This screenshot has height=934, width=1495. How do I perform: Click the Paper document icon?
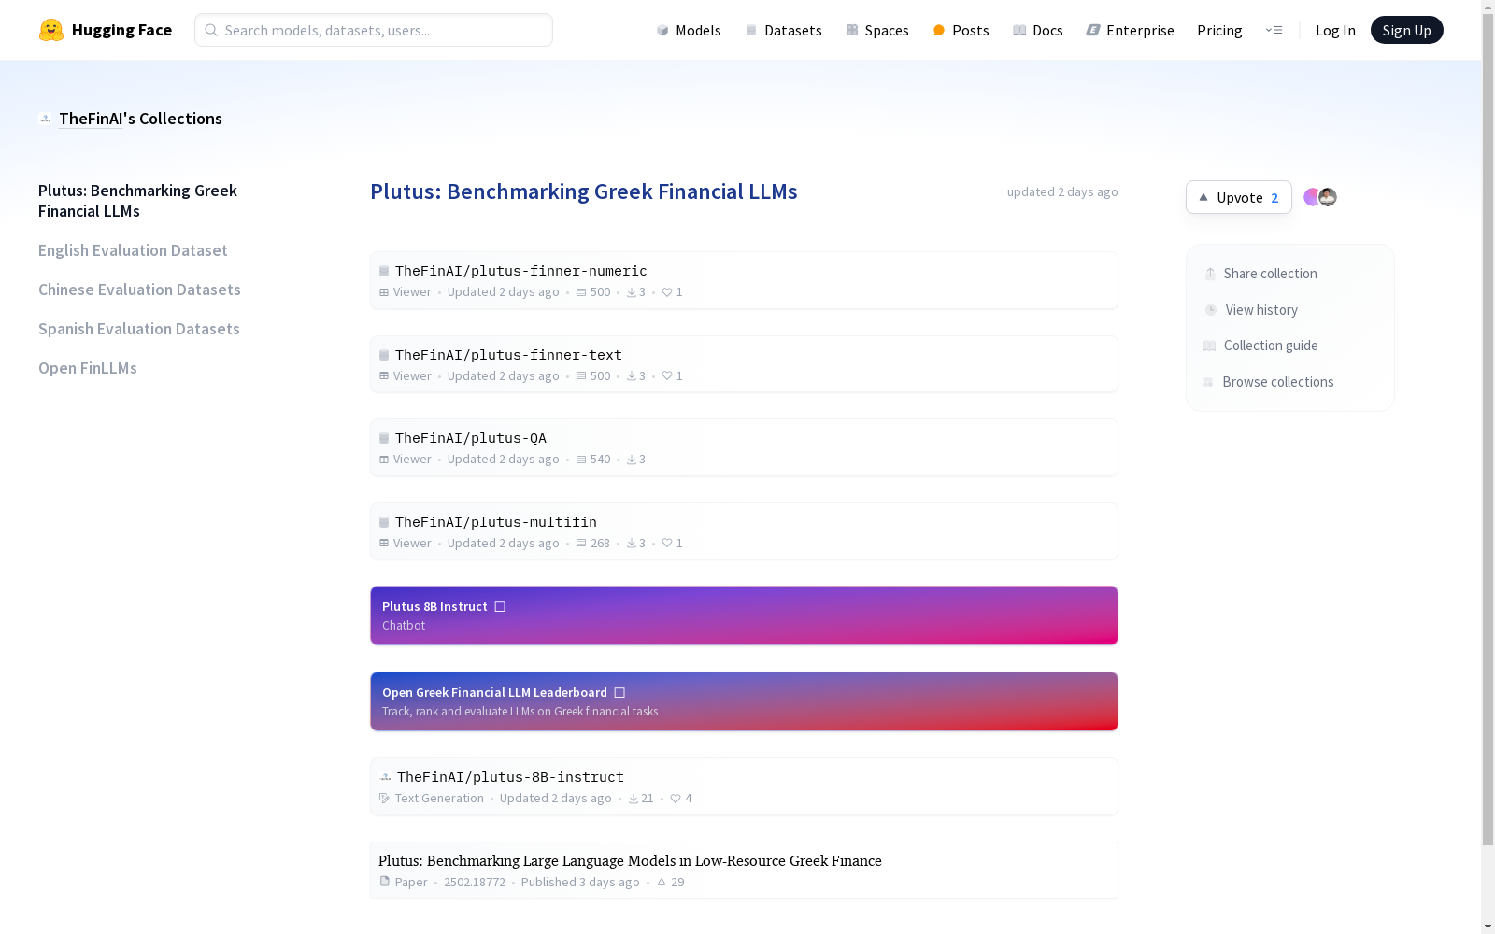pos(384,882)
